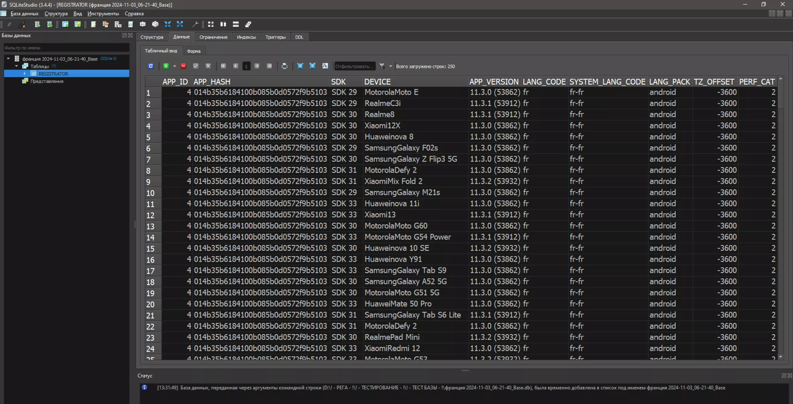The image size is (793, 404).
Task: Click the blue arrows-outward toolbar icon
Action: pyautogui.click(x=180, y=24)
